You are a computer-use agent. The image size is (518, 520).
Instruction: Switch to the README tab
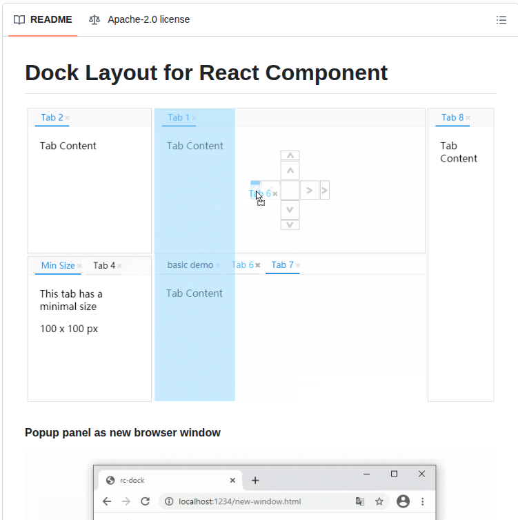(43, 20)
